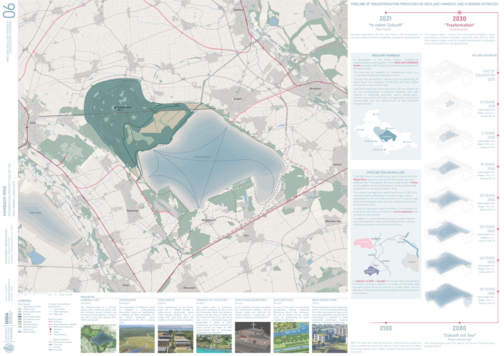Click the Forest restoration color swatch in legend
504x356 pixels.
[20, 317]
